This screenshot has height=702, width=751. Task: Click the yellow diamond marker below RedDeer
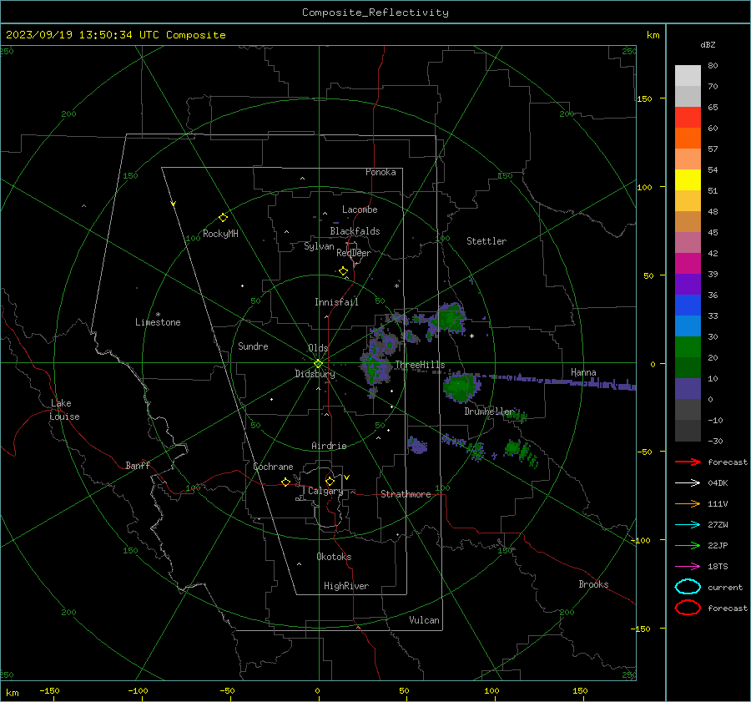[x=343, y=271]
